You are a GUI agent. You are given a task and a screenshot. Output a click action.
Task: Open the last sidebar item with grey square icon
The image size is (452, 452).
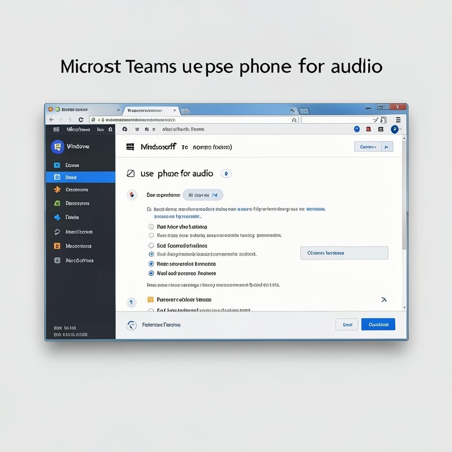tap(57, 260)
